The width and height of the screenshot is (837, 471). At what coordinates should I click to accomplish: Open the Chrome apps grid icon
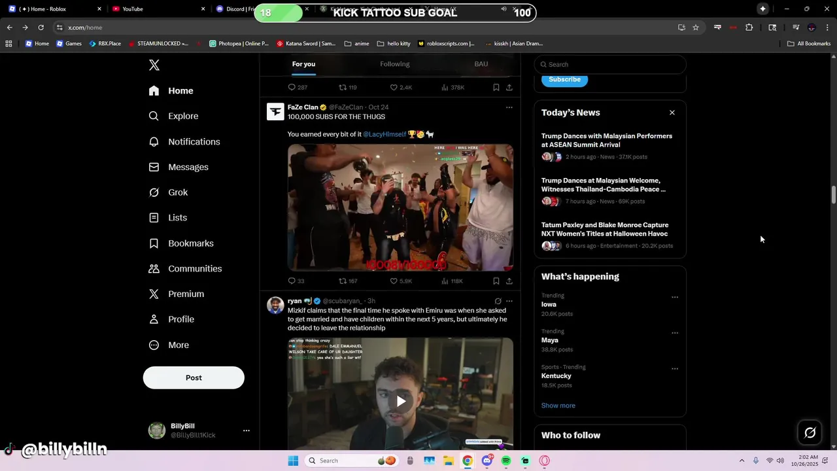9,44
